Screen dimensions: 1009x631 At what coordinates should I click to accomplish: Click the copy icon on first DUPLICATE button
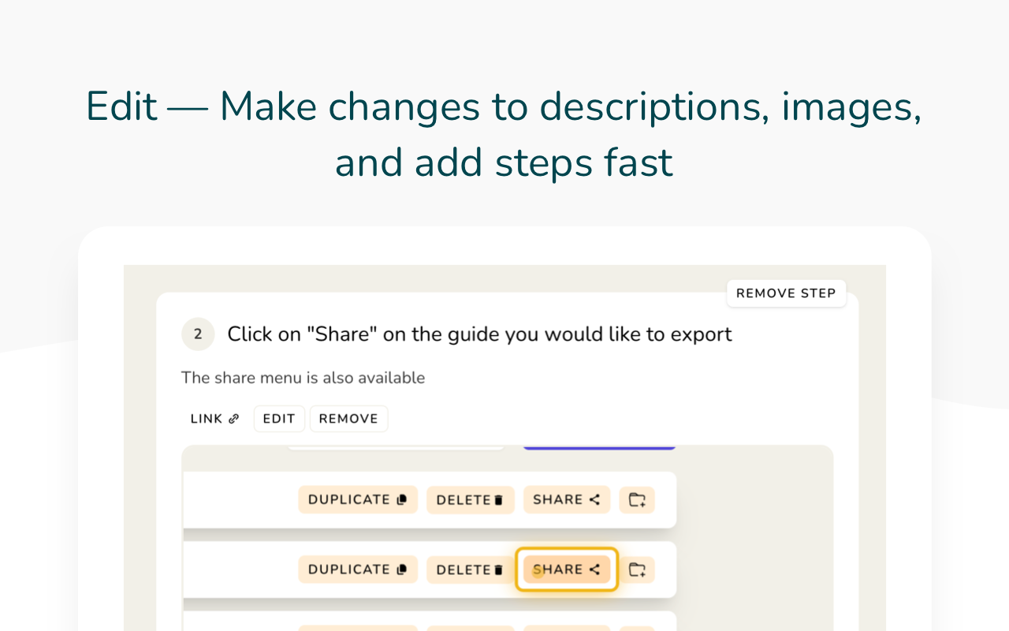click(x=401, y=499)
